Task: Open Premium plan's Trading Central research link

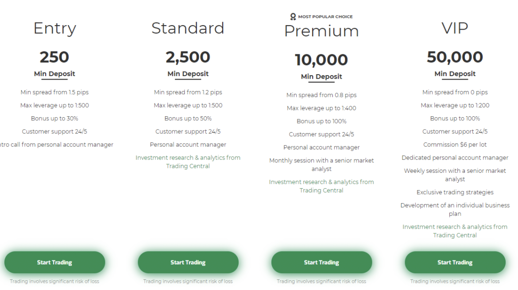Action: point(321,186)
